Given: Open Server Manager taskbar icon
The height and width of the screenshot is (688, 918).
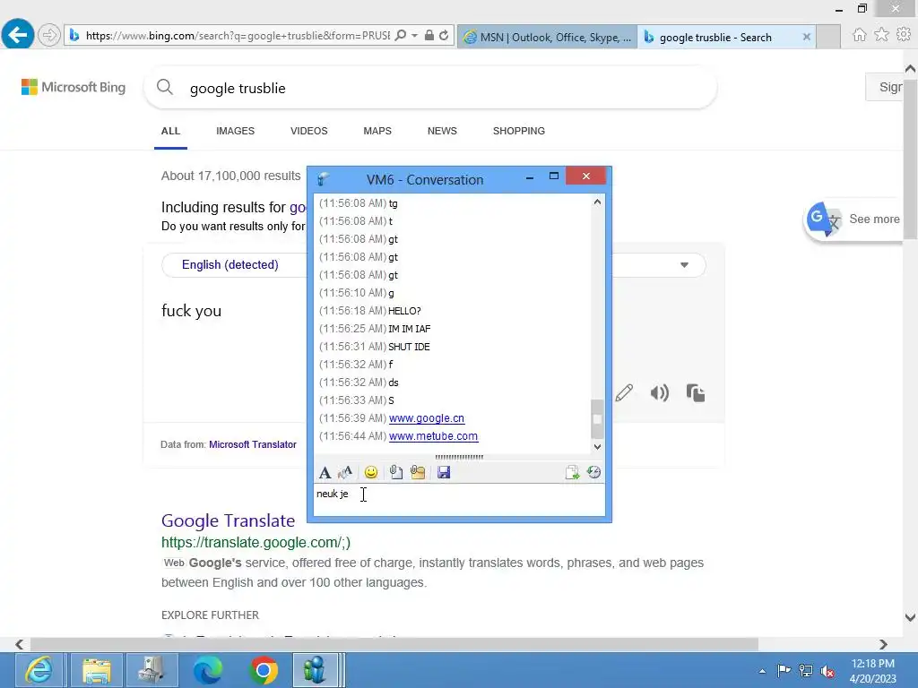Looking at the screenshot, I should coord(152,670).
